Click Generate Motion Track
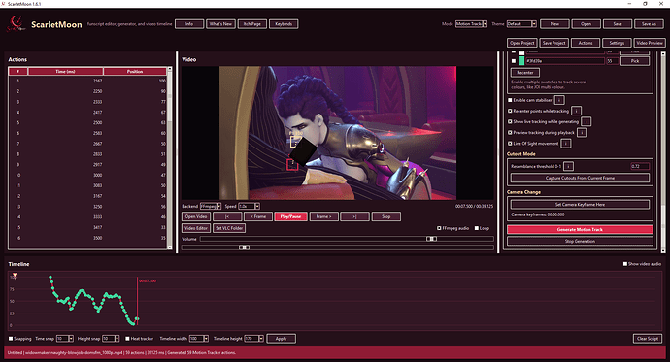This screenshot has width=670, height=362. 580,230
